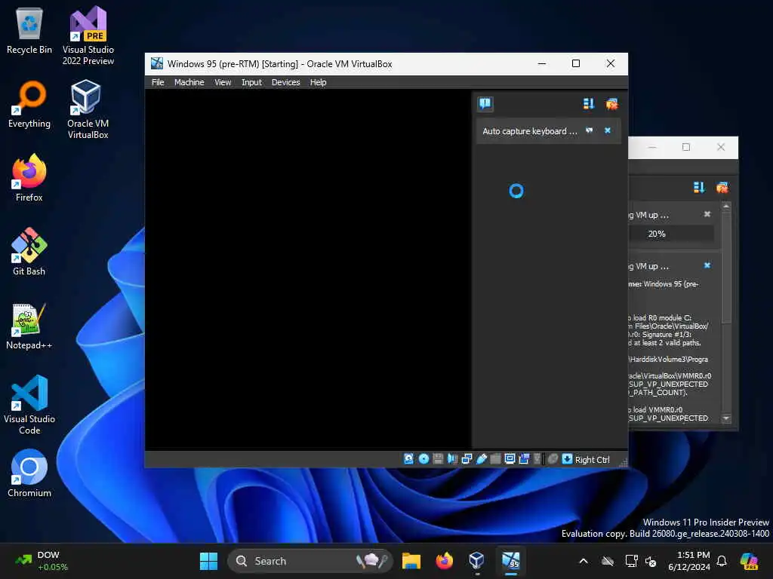Screen dimensions: 773x579
Task: Open clock and date flyout
Action: pyautogui.click(x=689, y=561)
